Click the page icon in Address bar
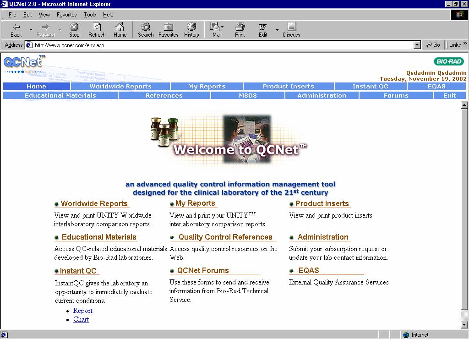This screenshot has width=469, height=339. pos(29,45)
